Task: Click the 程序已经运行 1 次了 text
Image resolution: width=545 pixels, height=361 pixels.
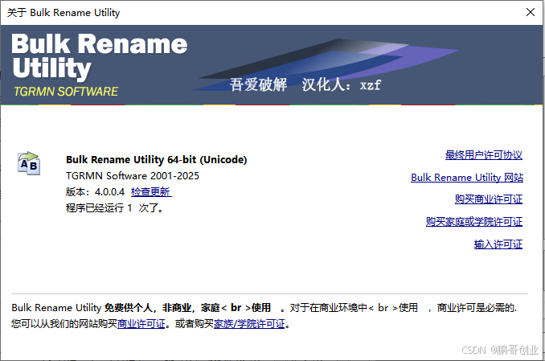Action: [x=114, y=208]
